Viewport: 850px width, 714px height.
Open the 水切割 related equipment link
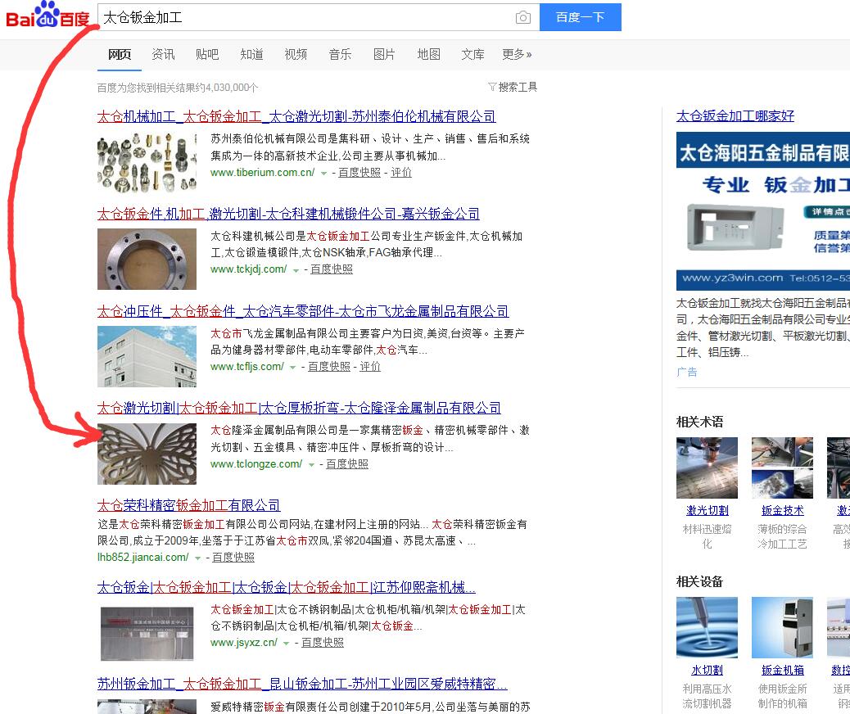(x=708, y=671)
